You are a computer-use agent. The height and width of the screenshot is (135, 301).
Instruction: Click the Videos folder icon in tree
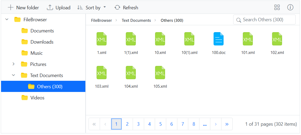pos(24,98)
